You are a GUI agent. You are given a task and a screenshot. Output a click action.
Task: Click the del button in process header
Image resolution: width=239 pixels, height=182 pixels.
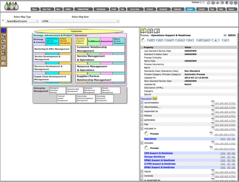click(x=160, y=40)
